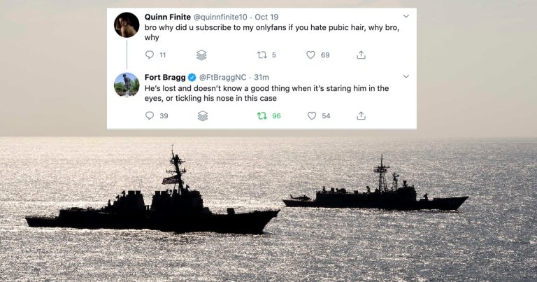Share the Fort Bragg tweet via the share icon
537x282 pixels.
pos(361,115)
